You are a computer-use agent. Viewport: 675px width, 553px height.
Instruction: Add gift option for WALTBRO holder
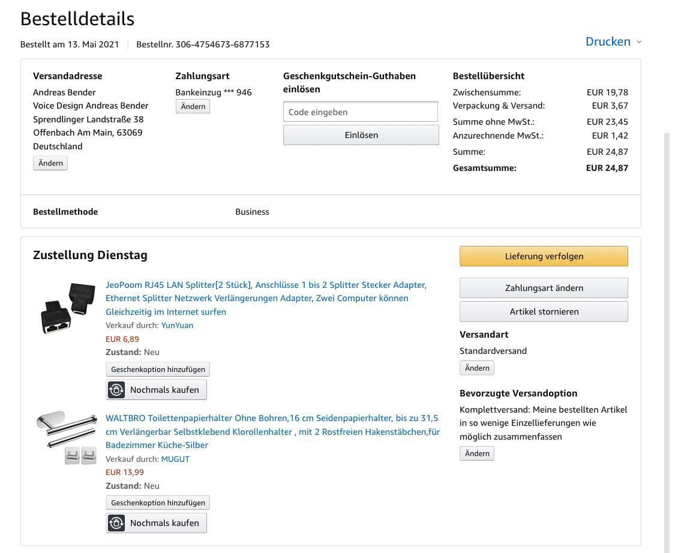tap(158, 503)
